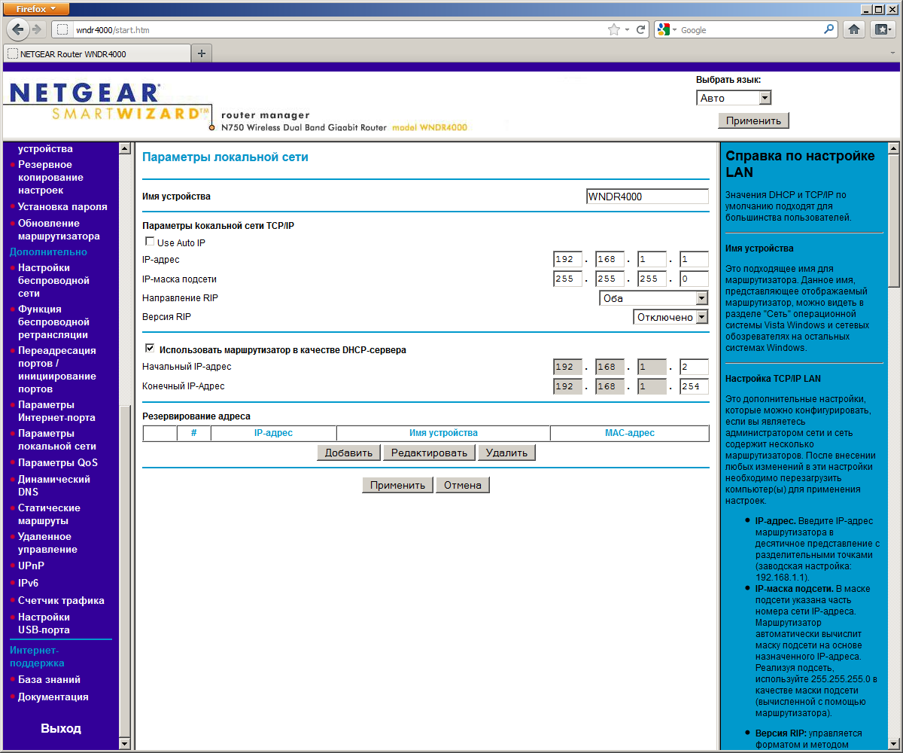Open Динамический DNS in sidebar
Screen dimensions: 903x753
(x=54, y=485)
